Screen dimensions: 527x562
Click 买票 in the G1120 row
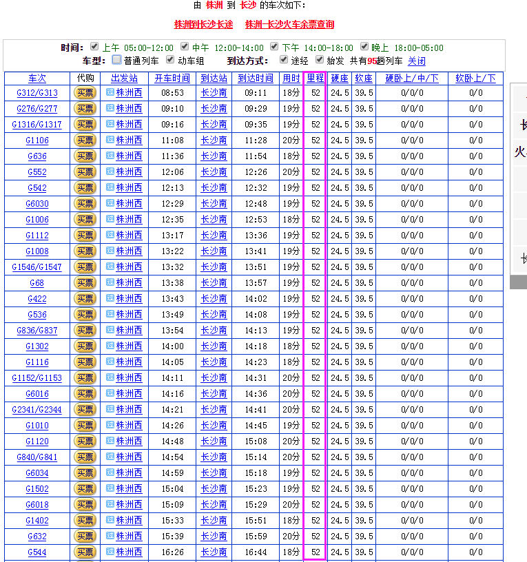pos(85,441)
